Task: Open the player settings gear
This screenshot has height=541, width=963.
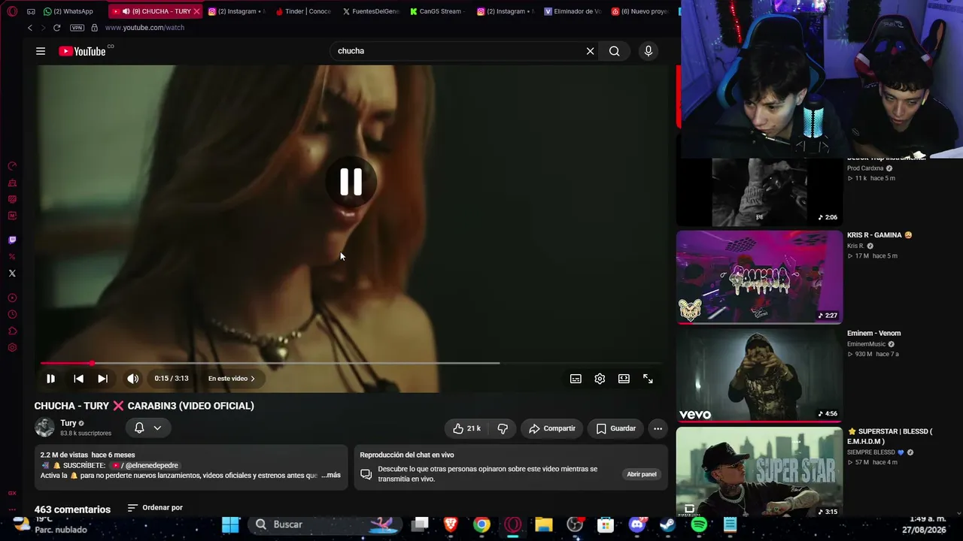Action: coord(600,379)
